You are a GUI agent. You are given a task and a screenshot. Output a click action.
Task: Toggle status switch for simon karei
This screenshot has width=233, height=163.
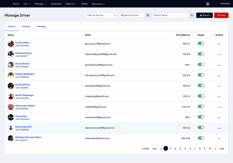pyautogui.click(x=201, y=117)
